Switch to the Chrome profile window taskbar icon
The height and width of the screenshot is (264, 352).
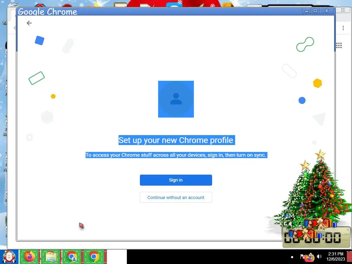pos(72,257)
